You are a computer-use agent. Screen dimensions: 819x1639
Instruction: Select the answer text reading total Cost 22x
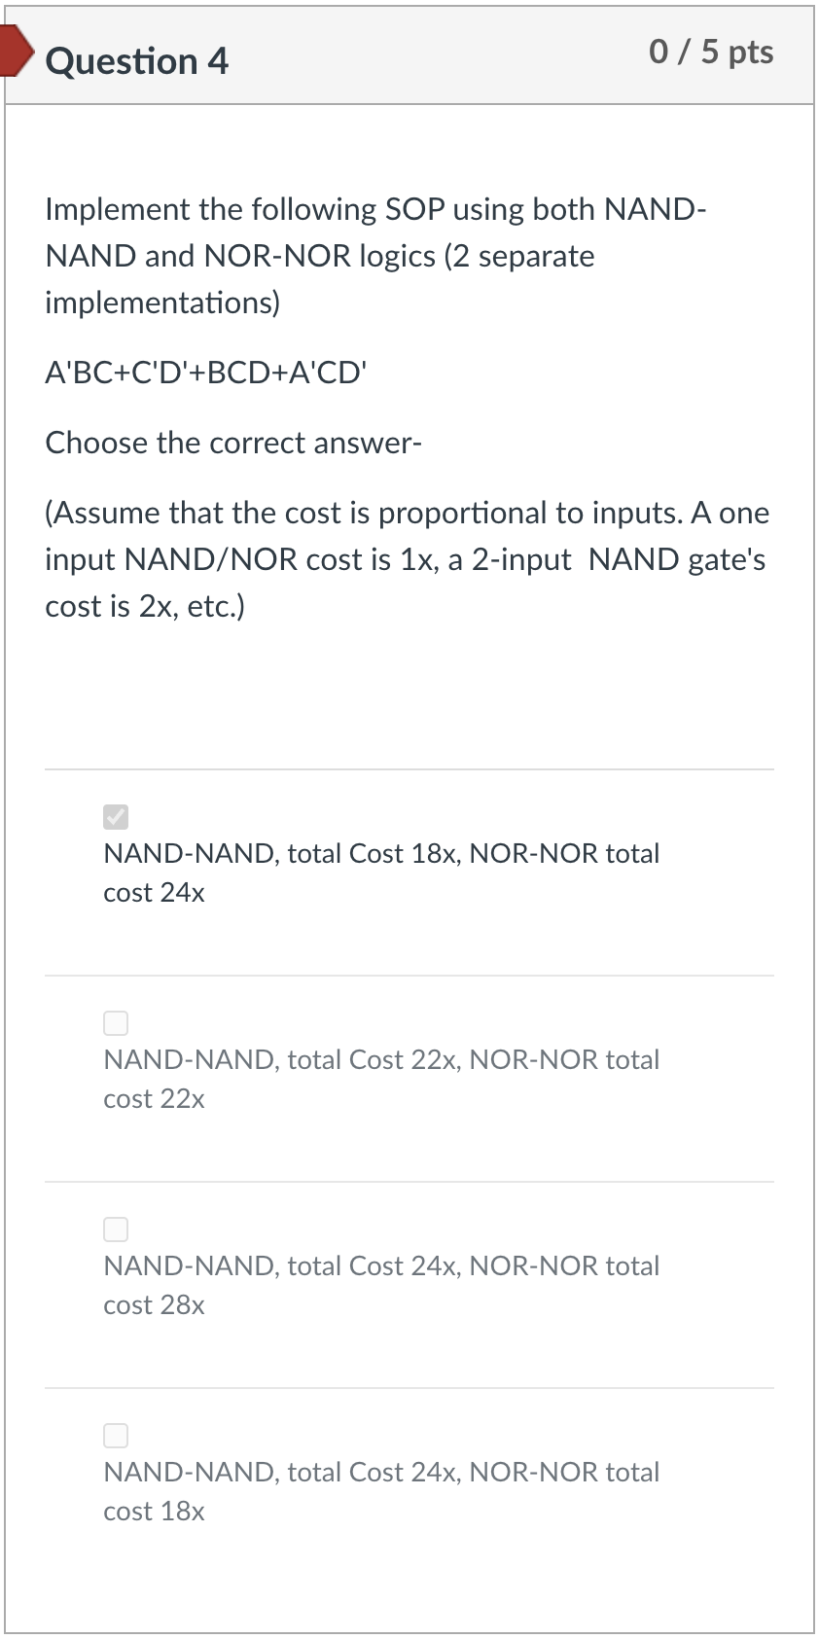click(380, 1059)
